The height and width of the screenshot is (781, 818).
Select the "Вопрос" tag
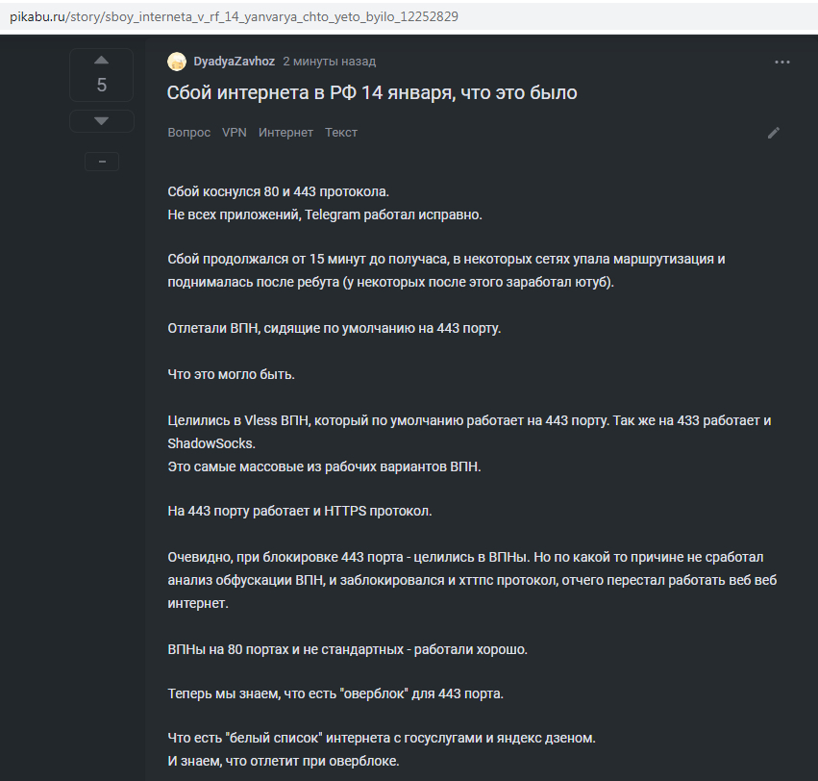click(188, 133)
